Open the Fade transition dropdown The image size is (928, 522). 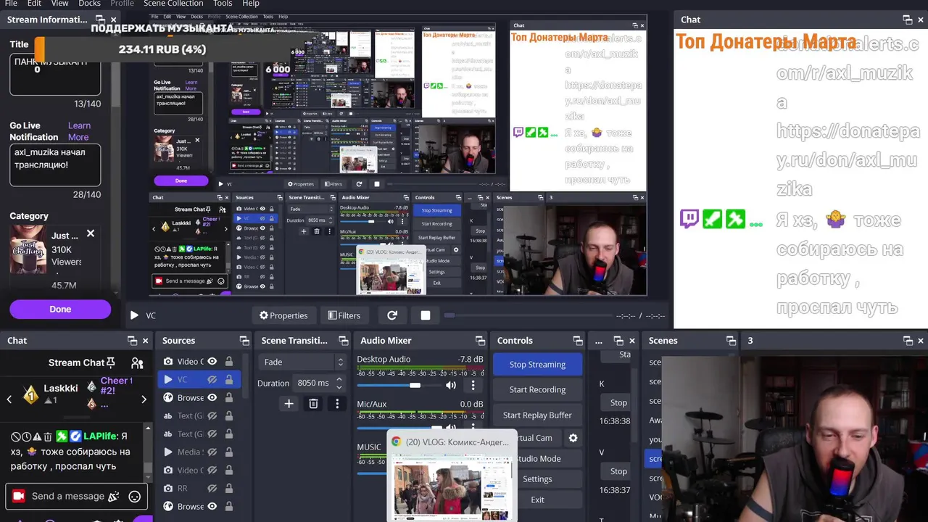coord(303,362)
